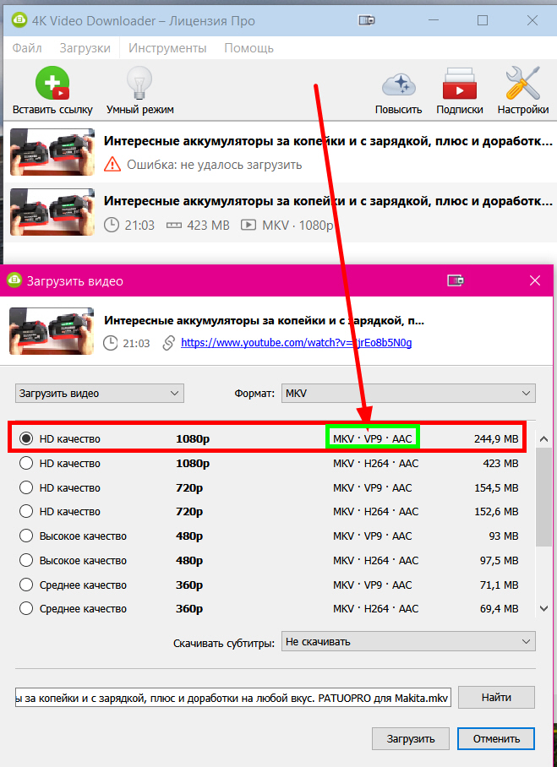Click the Загрузить button
Image resolution: width=557 pixels, height=767 pixels.
coord(411,738)
